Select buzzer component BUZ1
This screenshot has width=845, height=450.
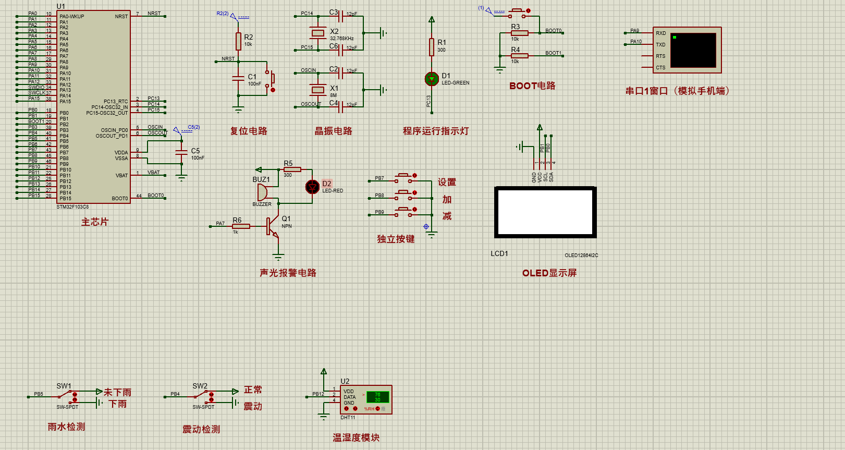click(262, 192)
